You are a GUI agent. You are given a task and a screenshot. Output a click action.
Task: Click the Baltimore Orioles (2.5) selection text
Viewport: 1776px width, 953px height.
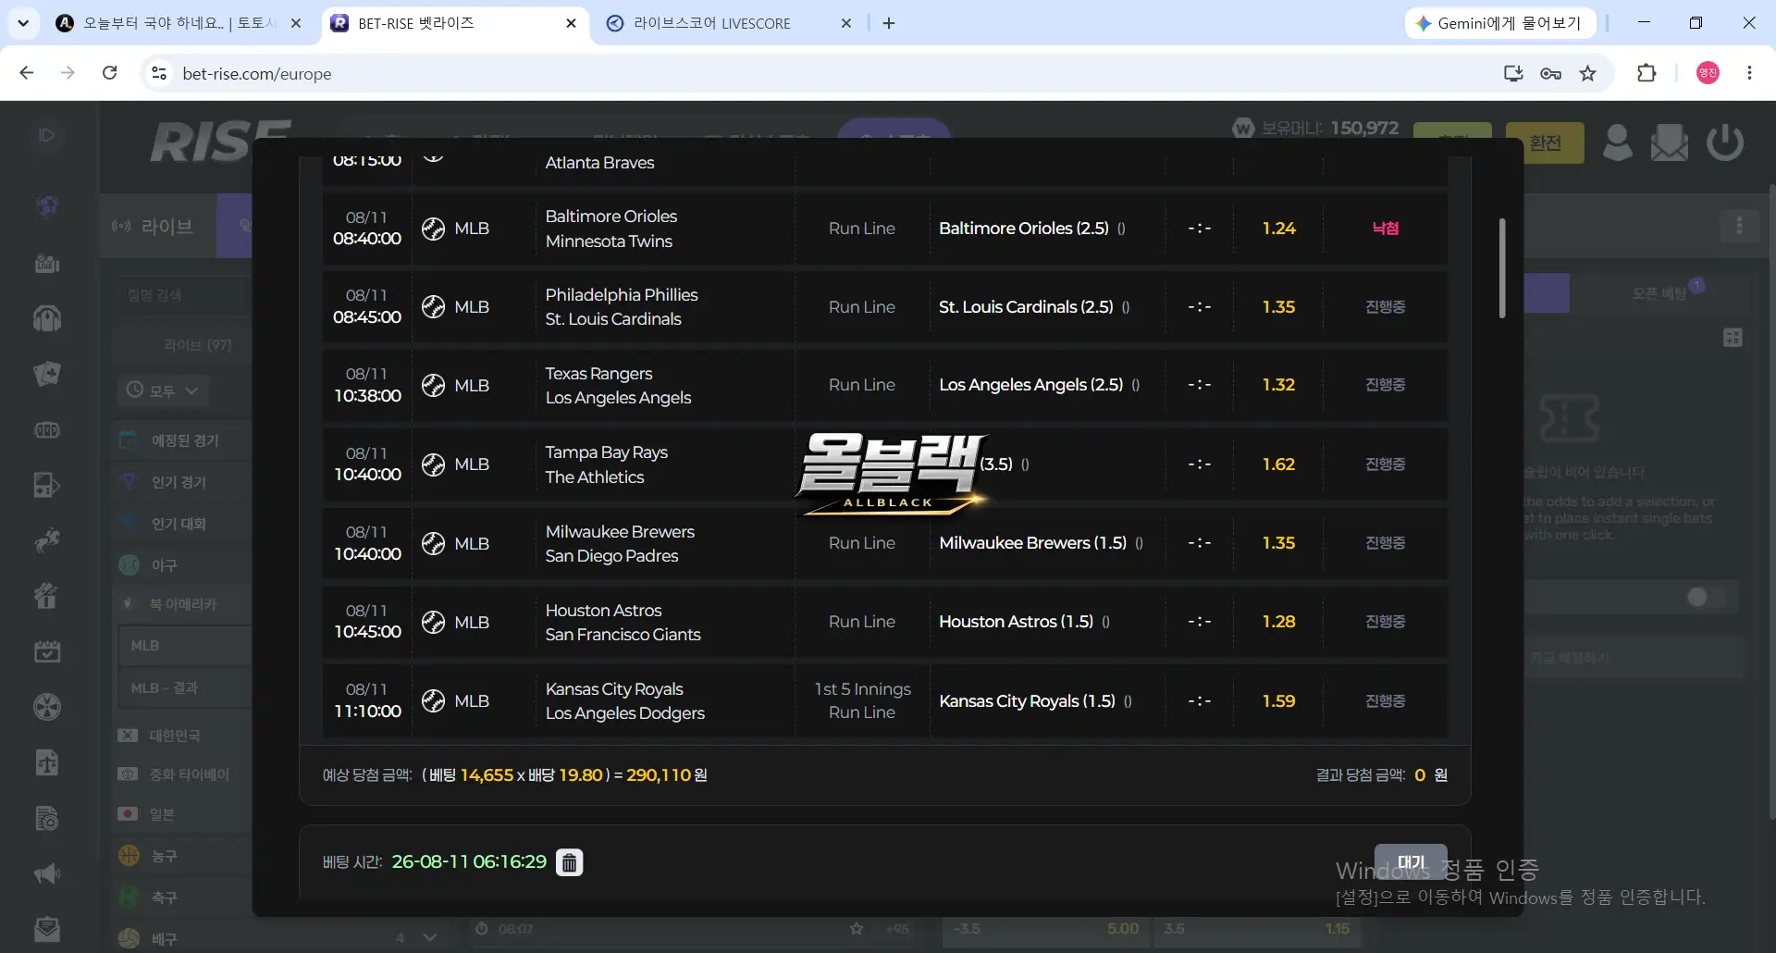pyautogui.click(x=1023, y=229)
